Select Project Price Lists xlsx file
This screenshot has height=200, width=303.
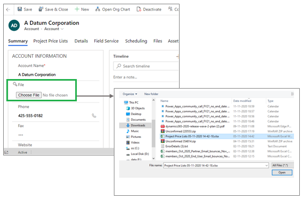[226, 136]
